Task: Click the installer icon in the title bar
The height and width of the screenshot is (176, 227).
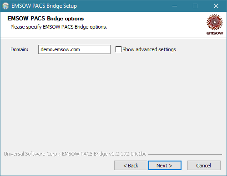Action: coord(5,6)
